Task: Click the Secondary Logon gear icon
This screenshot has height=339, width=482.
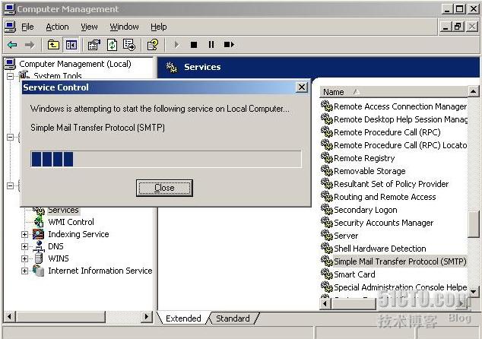Action: [327, 210]
